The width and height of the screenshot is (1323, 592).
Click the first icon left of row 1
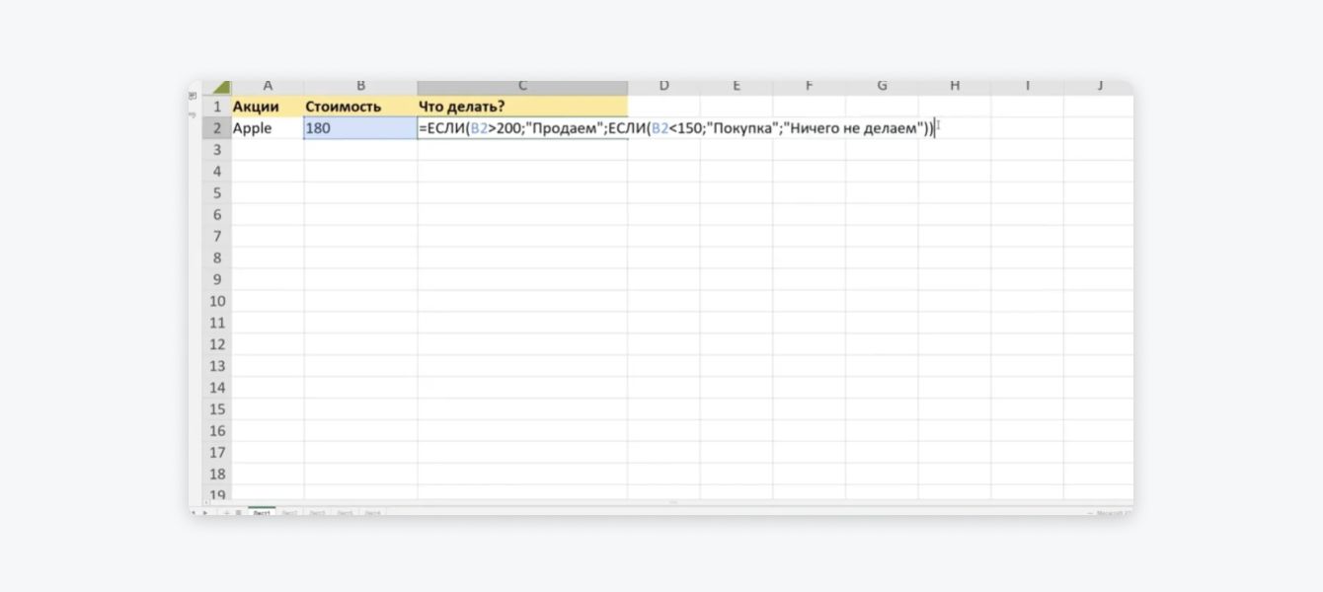193,96
